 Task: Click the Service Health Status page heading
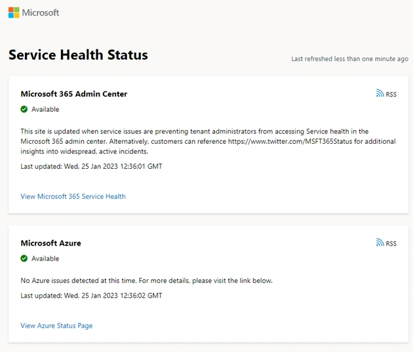click(78, 55)
